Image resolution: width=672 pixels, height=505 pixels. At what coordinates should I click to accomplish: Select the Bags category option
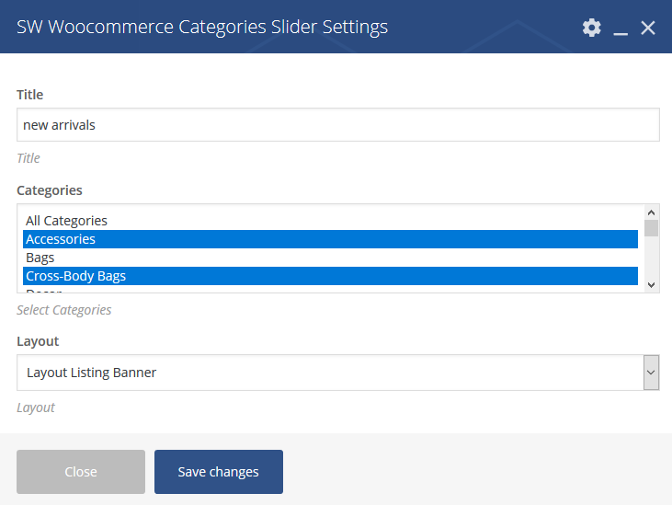330,258
